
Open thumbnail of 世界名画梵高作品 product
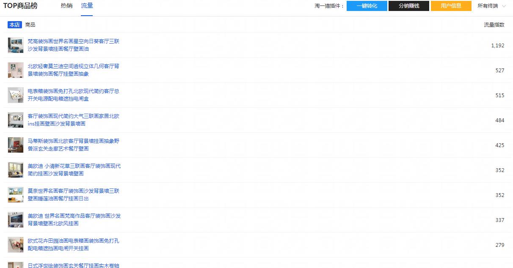click(16, 220)
